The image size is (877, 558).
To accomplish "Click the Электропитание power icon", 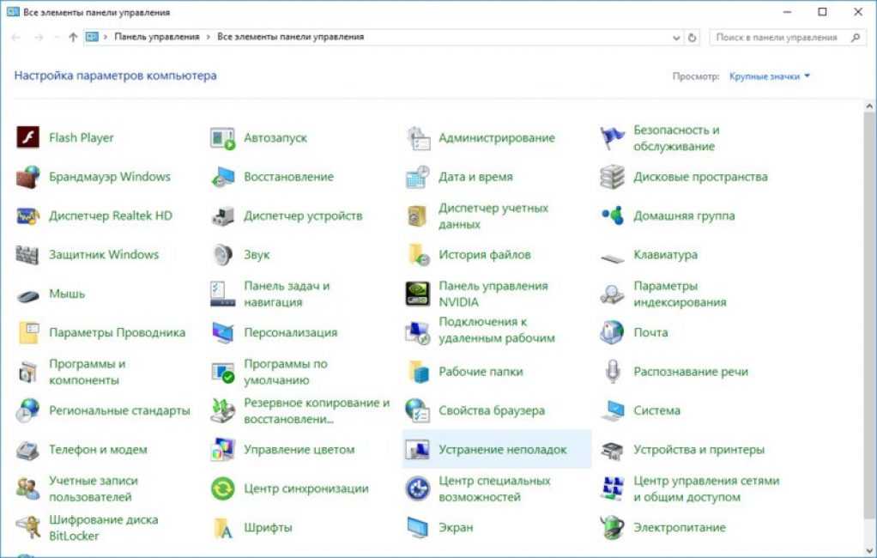I will click(x=612, y=527).
